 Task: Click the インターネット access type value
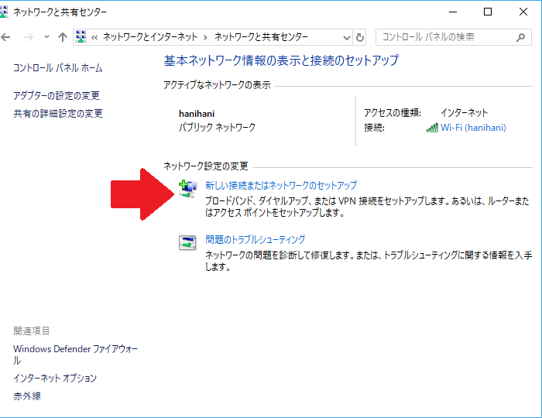[x=465, y=112]
